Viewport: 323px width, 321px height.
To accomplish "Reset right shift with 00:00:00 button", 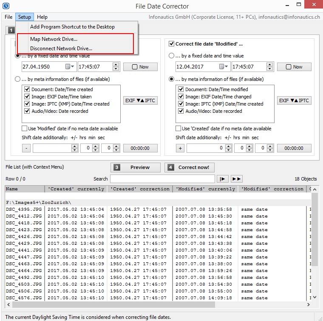I will tap(294, 148).
